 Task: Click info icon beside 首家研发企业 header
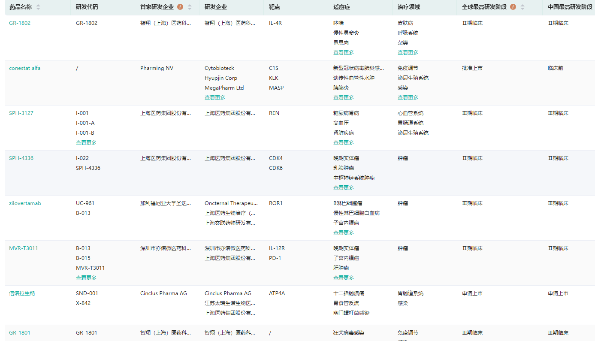[180, 7]
